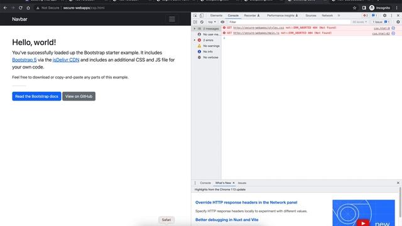Close the DevTools panel
This screenshot has height=226, width=402.
(x=398, y=16)
